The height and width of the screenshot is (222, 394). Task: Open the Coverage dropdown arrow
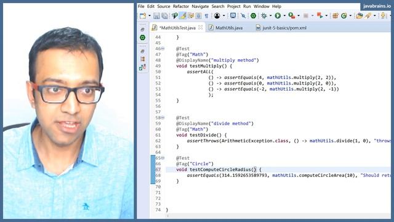coord(299,16)
